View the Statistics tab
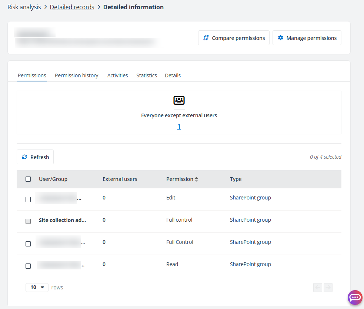This screenshot has height=309, width=364. pos(147,75)
